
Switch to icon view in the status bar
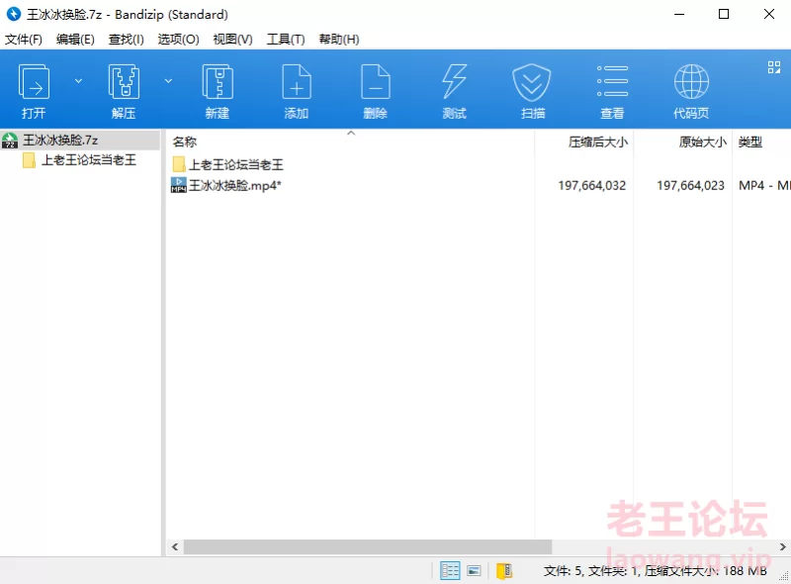474,571
